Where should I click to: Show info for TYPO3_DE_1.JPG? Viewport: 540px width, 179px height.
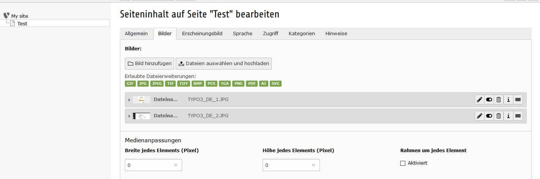(x=508, y=100)
